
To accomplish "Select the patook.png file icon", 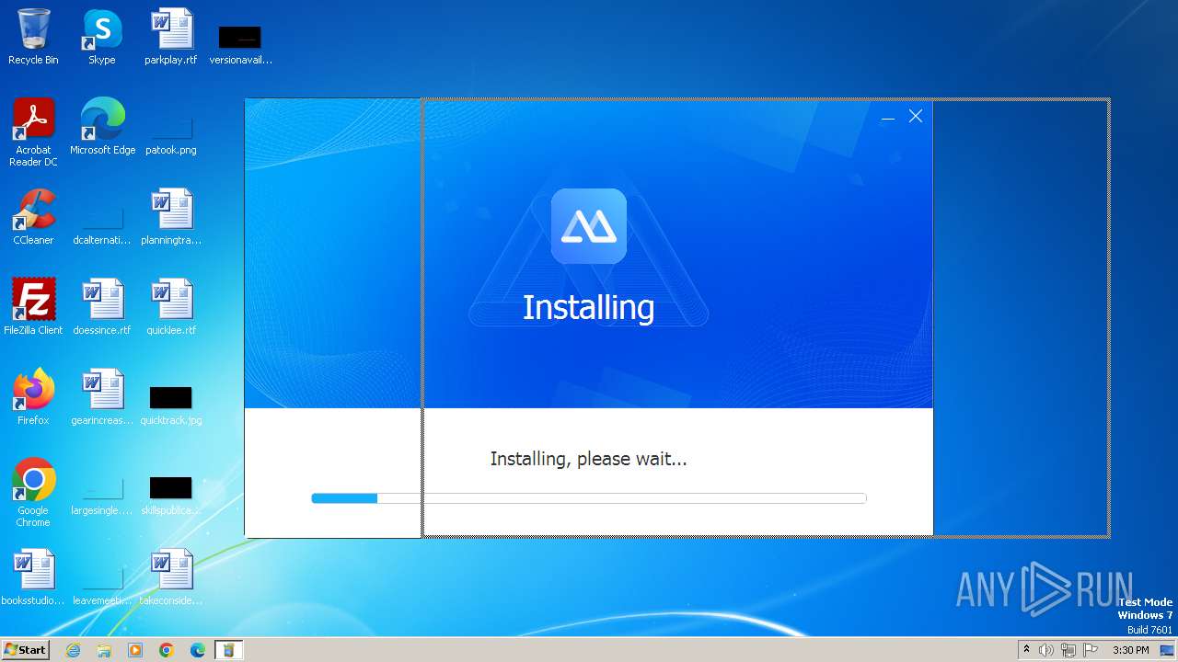I will [171, 133].
